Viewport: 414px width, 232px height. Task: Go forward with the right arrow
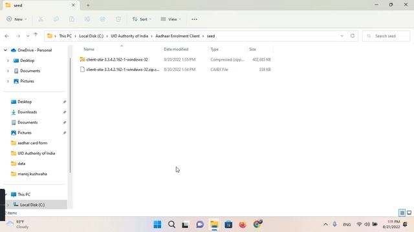coord(18,36)
